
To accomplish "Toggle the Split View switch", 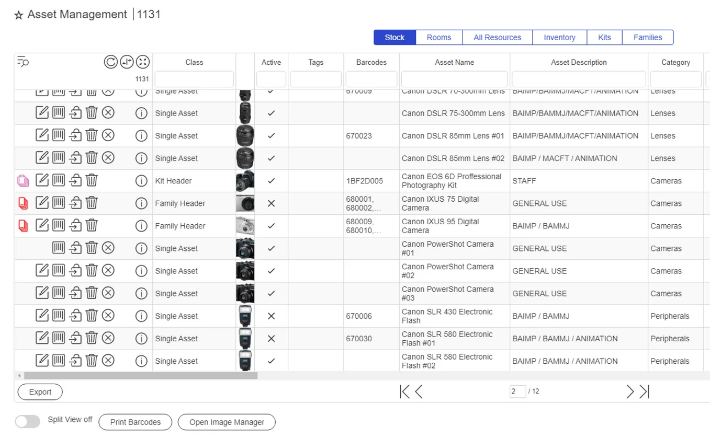I will [x=27, y=422].
